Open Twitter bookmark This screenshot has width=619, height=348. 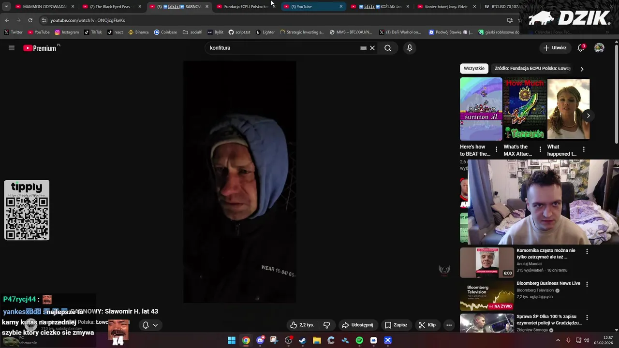13,32
